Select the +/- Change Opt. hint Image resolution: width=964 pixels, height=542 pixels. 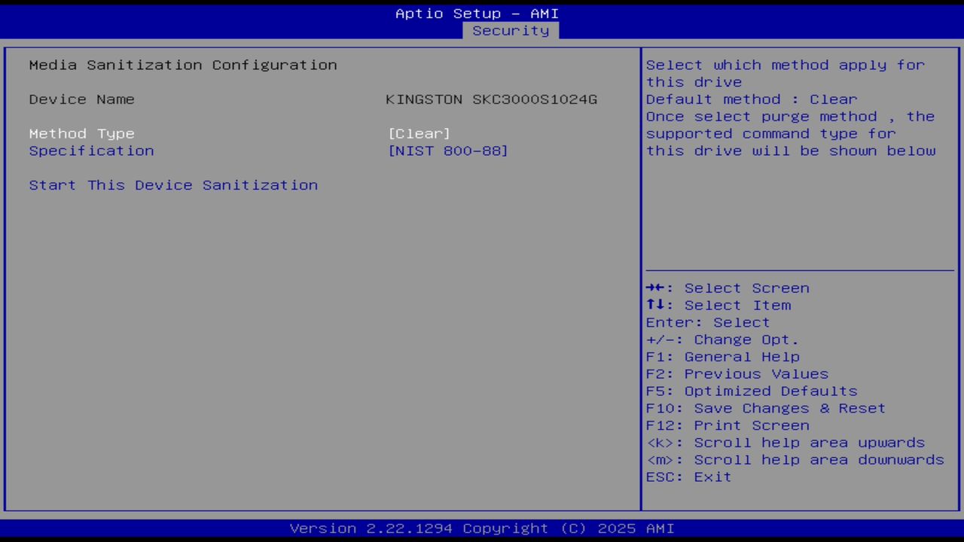[x=721, y=339]
